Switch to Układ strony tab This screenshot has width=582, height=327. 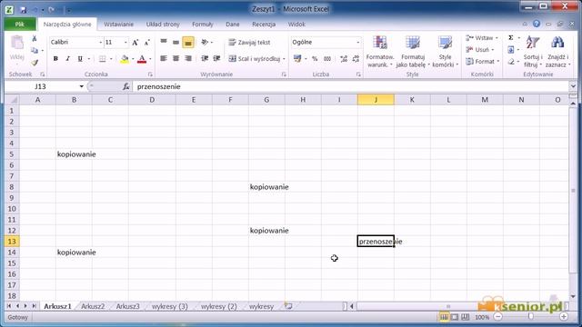click(x=163, y=25)
